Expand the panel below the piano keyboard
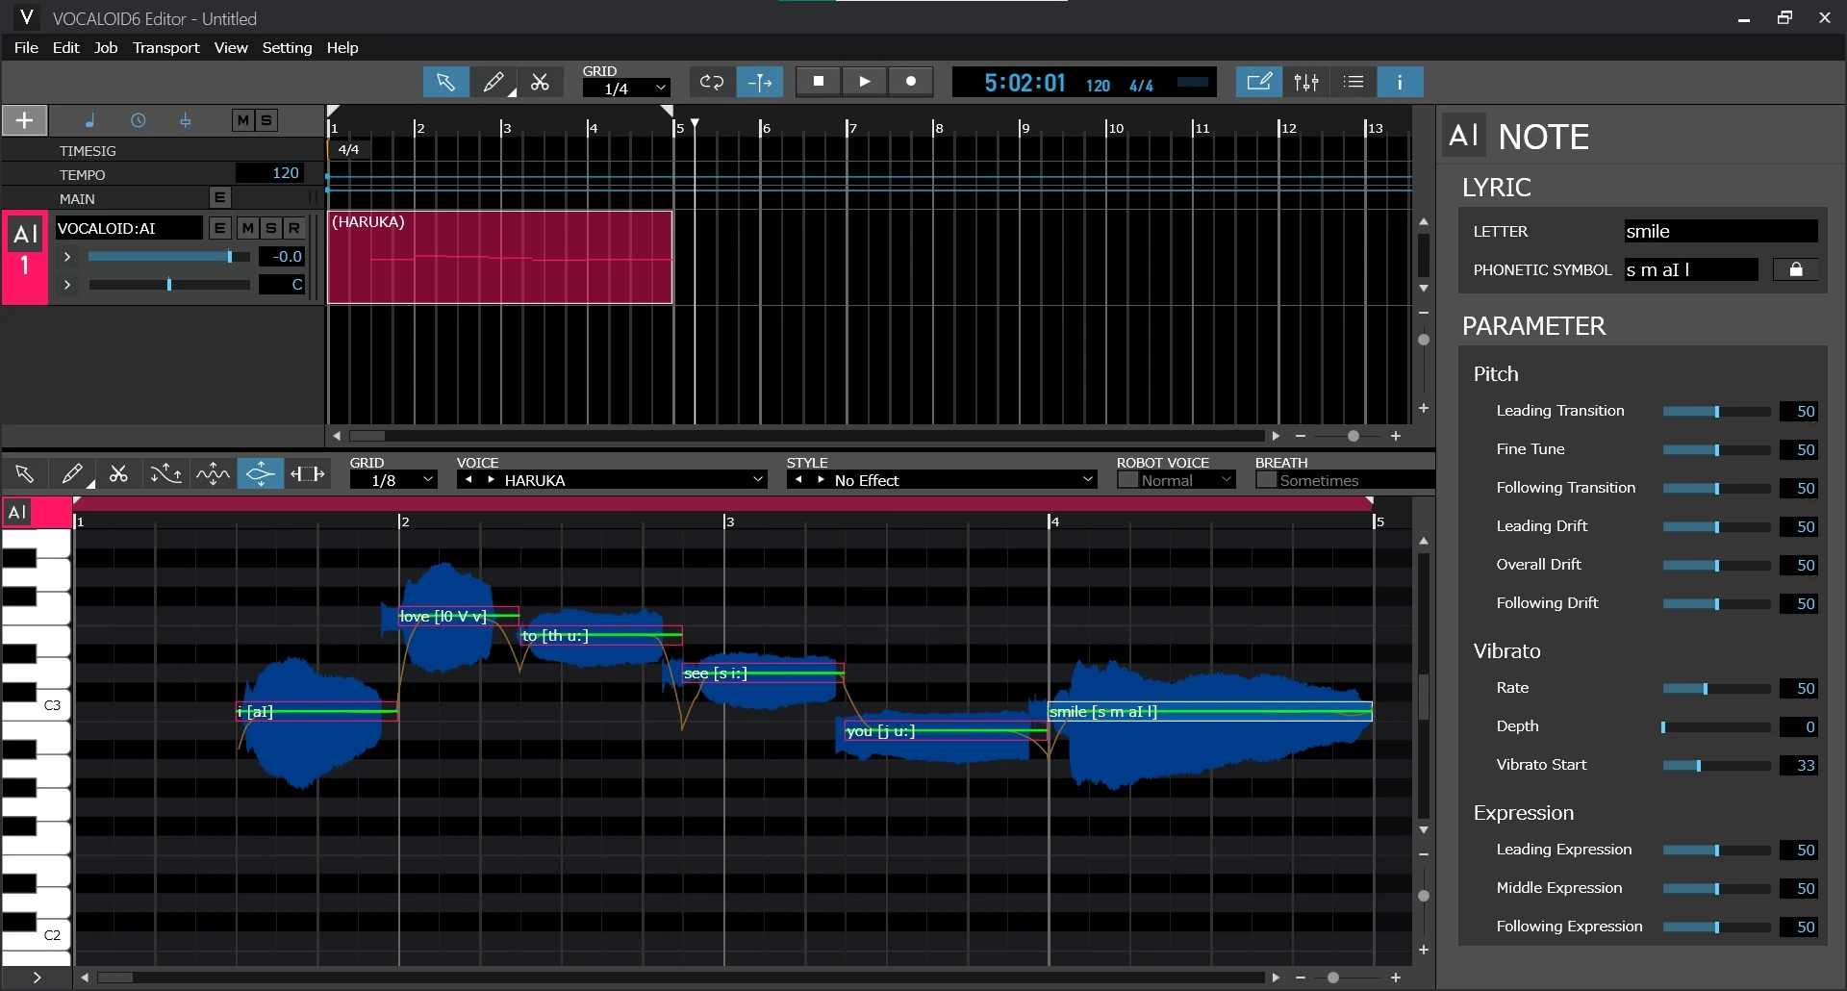This screenshot has height=991, width=1847. (x=37, y=978)
